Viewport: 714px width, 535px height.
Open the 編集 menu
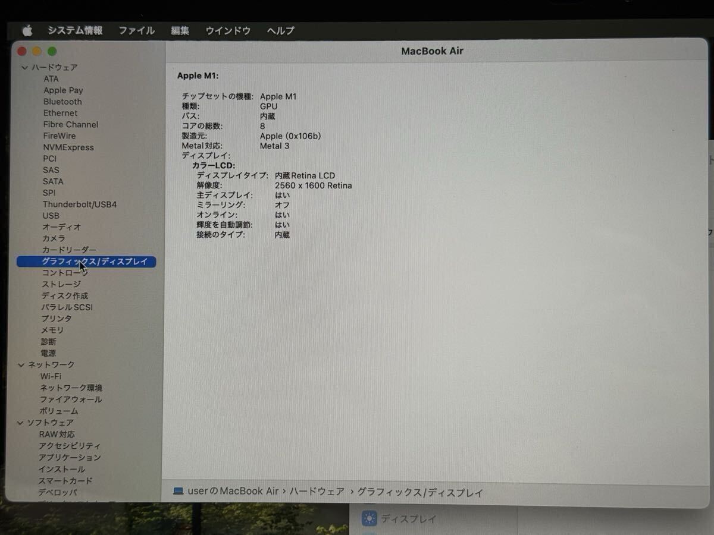[180, 30]
